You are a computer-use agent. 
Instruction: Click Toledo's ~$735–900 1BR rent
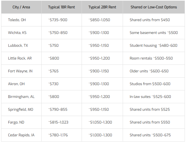(x=58, y=20)
